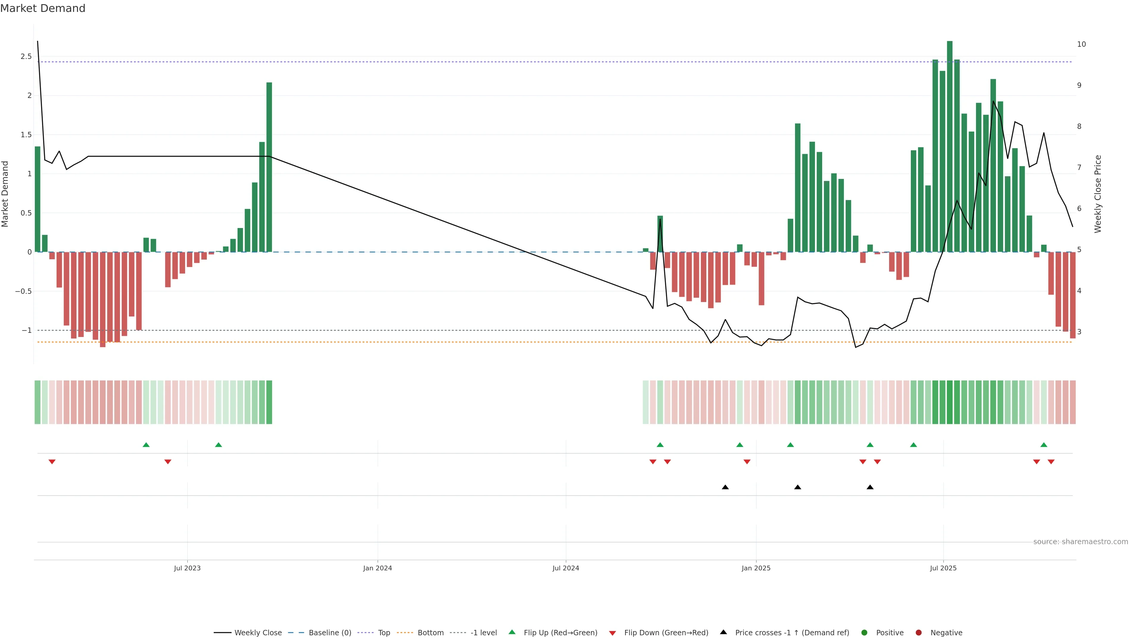Click the source sharemaestro.com text
1143x643 pixels.
click(x=1080, y=542)
